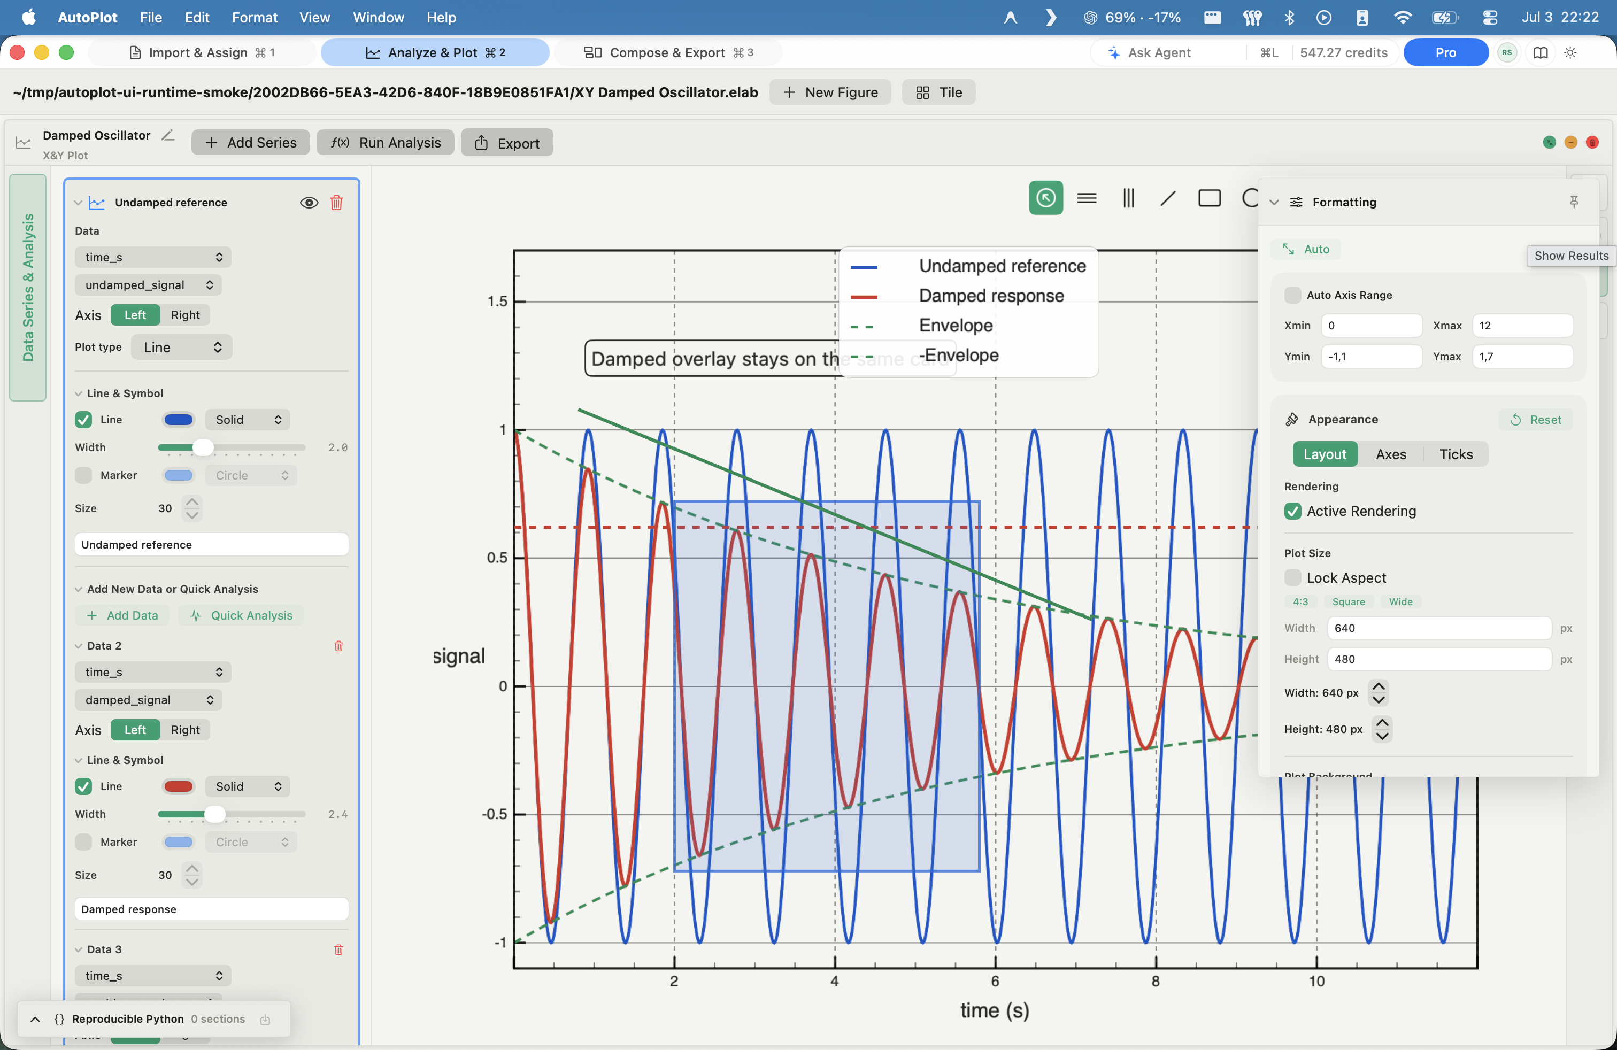Enable Lock Aspect checkbox
This screenshot has width=1617, height=1050.
pos(1292,577)
